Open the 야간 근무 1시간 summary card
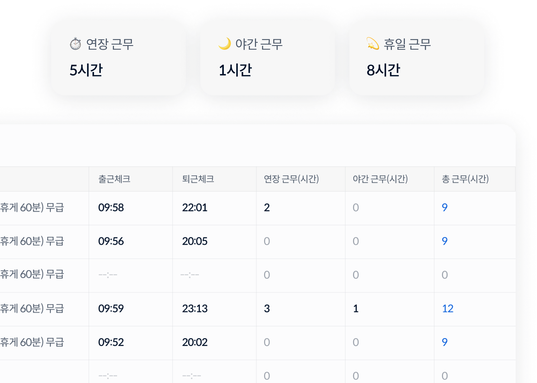Viewport: 537px width, 383px height. pyautogui.click(x=267, y=58)
